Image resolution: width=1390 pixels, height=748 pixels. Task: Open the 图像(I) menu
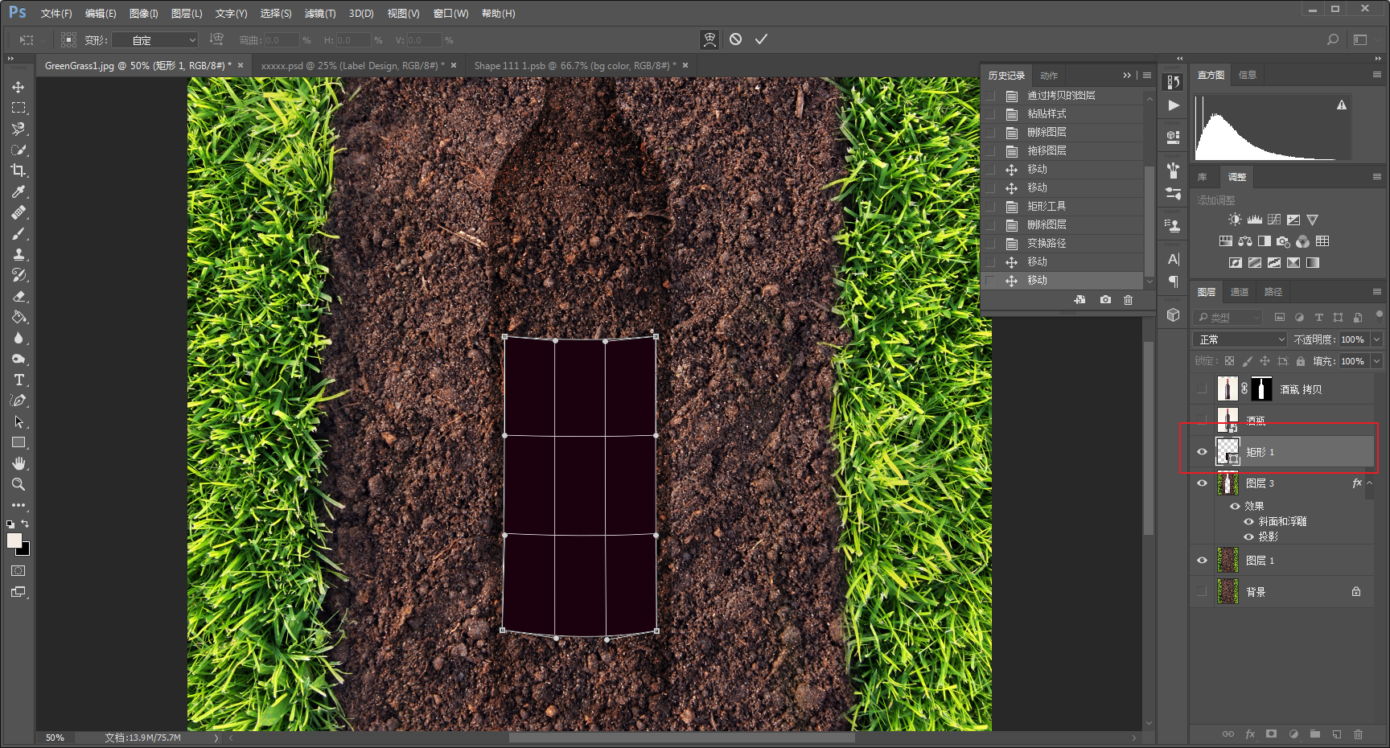tap(144, 14)
